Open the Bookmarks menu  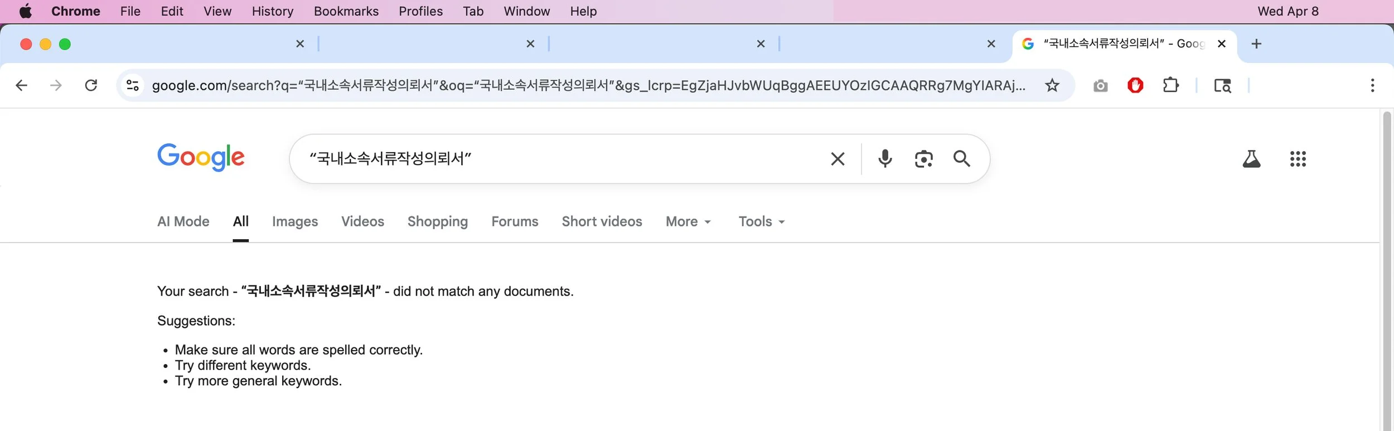point(346,11)
